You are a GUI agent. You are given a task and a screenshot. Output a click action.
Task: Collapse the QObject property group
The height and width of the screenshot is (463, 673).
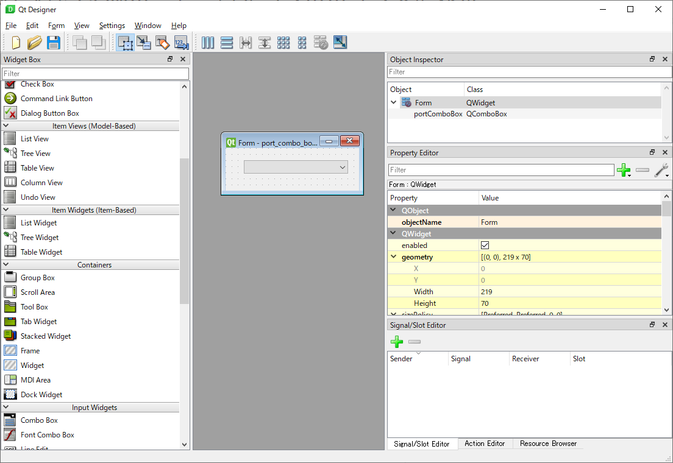point(393,210)
